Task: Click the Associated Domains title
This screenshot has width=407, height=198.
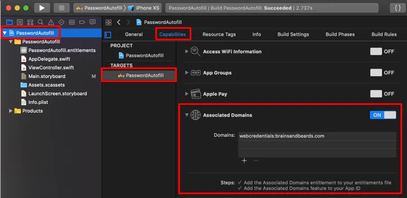Action: tap(227, 115)
